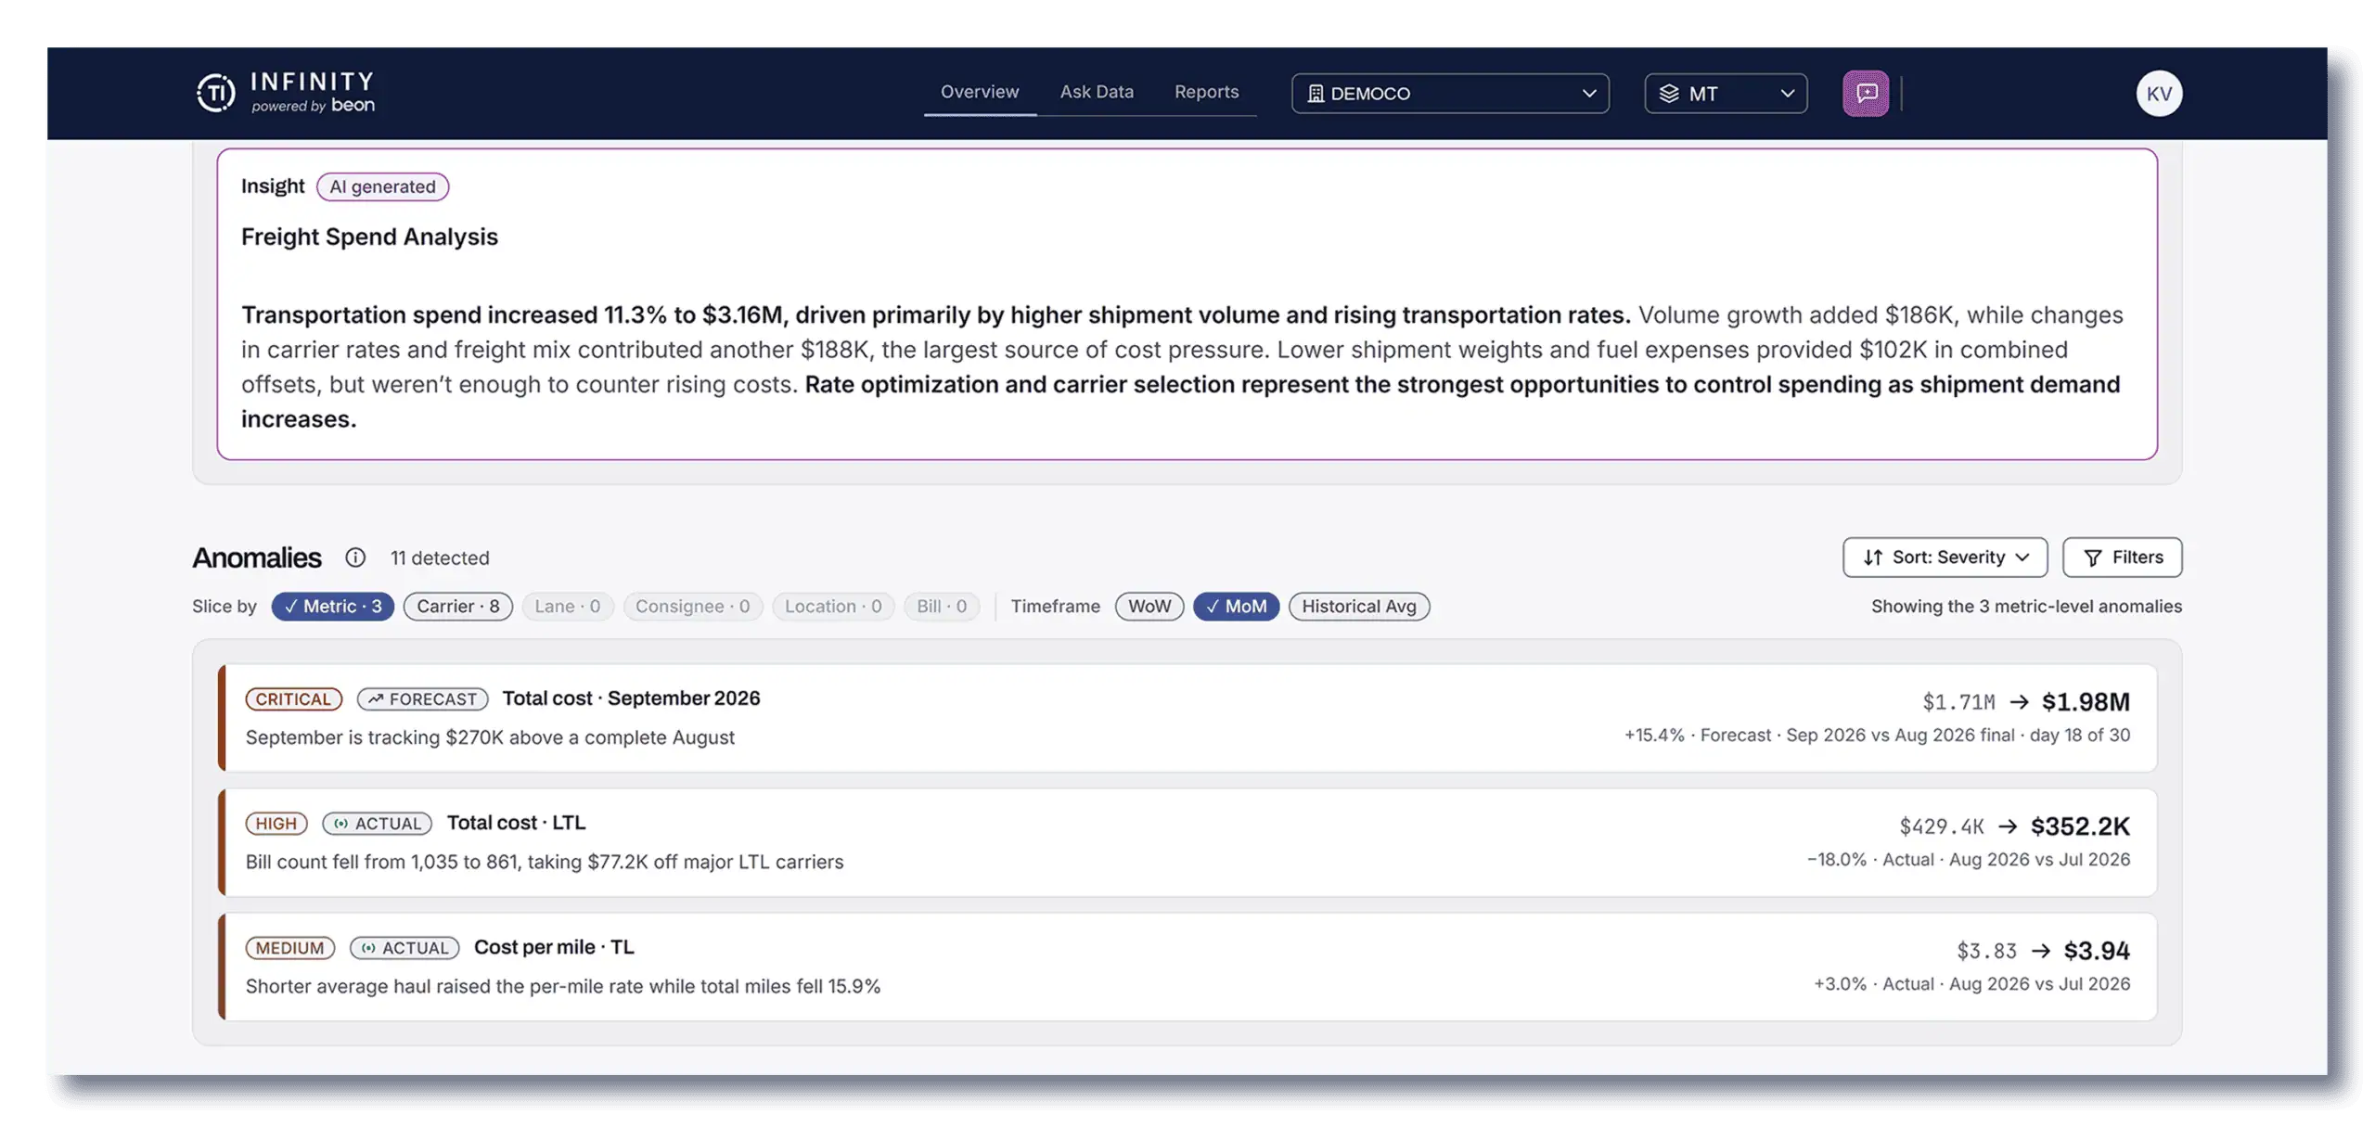Open the Total cost · LTL anomaly
Screen dimensions: 2375x1140
(x=1187, y=841)
